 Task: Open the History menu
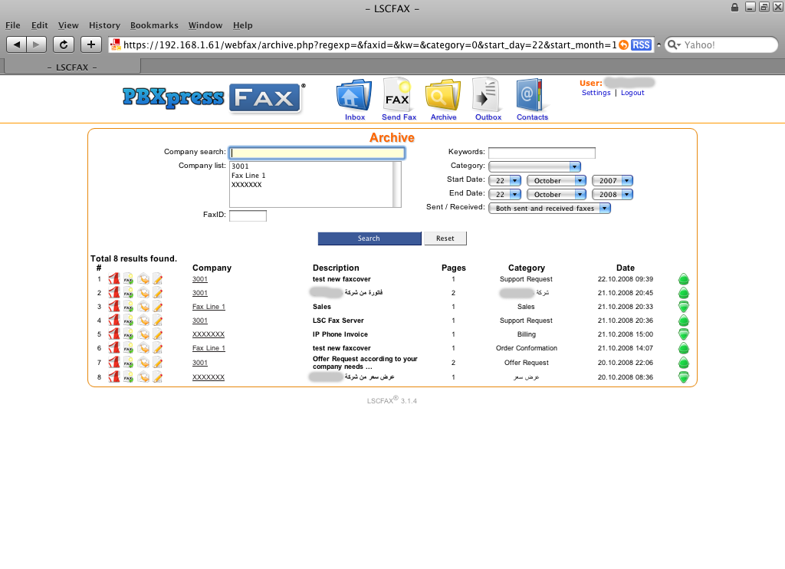click(x=104, y=25)
